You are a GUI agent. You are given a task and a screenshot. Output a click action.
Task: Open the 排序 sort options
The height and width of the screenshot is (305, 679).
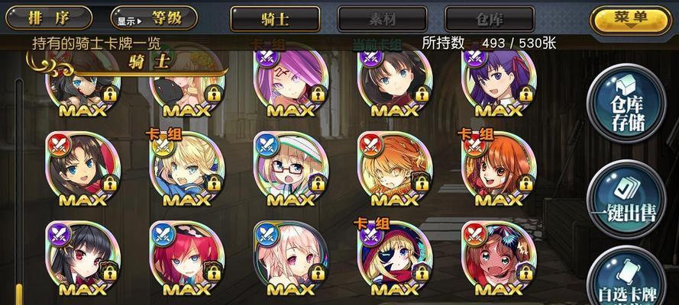point(49,18)
